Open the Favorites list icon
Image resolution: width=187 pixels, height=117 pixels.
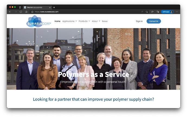pyautogui.click(x=152, y=12)
